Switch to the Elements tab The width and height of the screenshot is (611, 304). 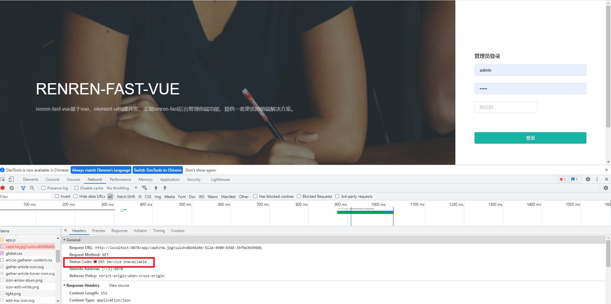tap(31, 180)
